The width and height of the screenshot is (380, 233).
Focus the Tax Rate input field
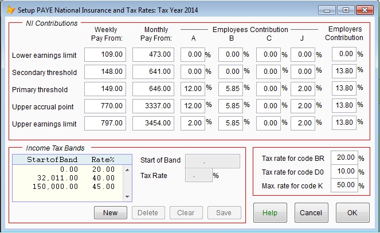click(x=199, y=175)
